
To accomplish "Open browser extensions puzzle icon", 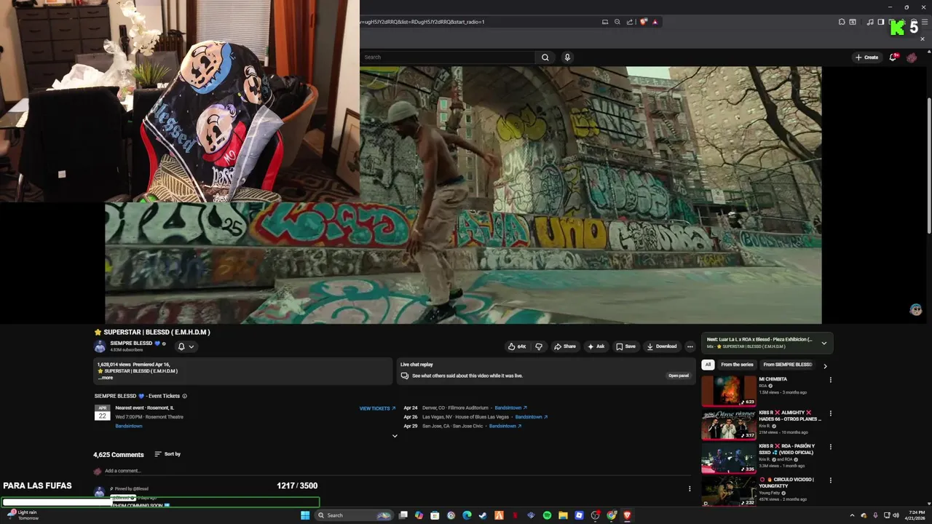I will [842, 22].
